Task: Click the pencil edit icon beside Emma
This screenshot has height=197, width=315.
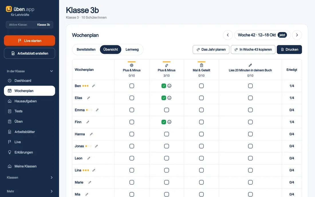Action: 97,110
